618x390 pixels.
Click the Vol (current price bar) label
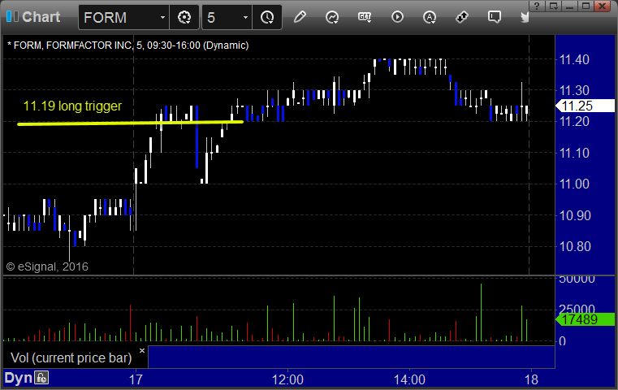coord(71,357)
